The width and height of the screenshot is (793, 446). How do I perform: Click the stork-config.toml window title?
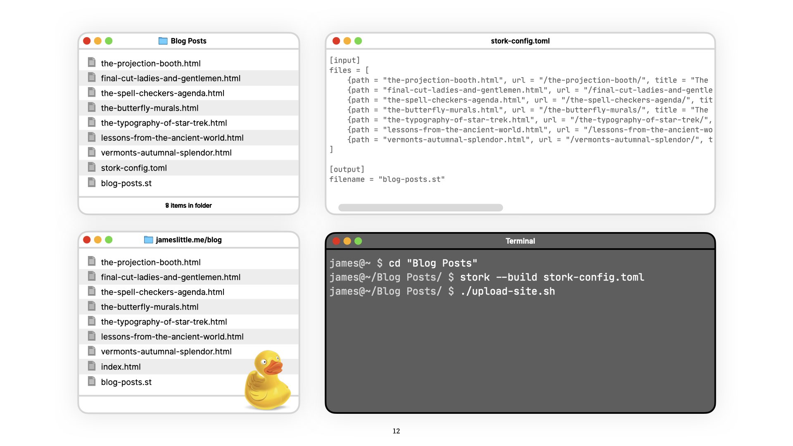tap(520, 41)
